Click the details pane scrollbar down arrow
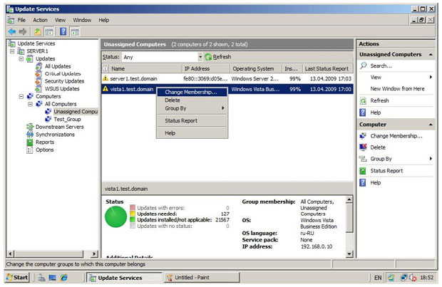 pos(349,253)
